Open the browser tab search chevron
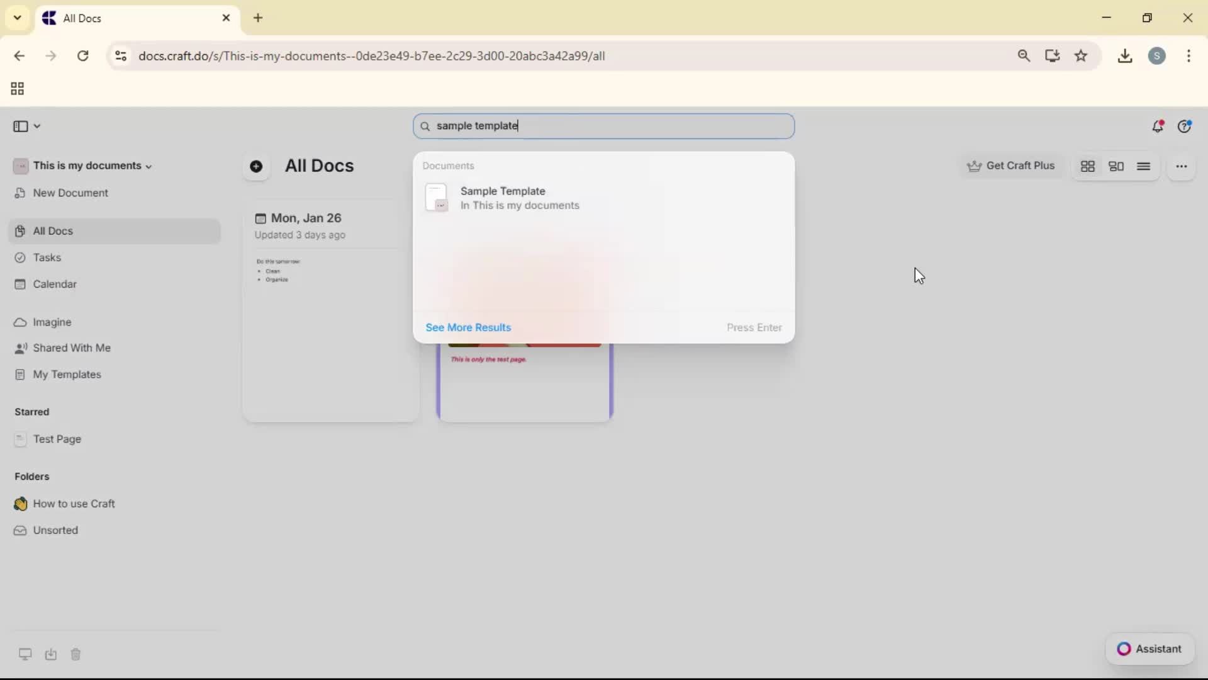Viewport: 1208px width, 680px height. [17, 18]
